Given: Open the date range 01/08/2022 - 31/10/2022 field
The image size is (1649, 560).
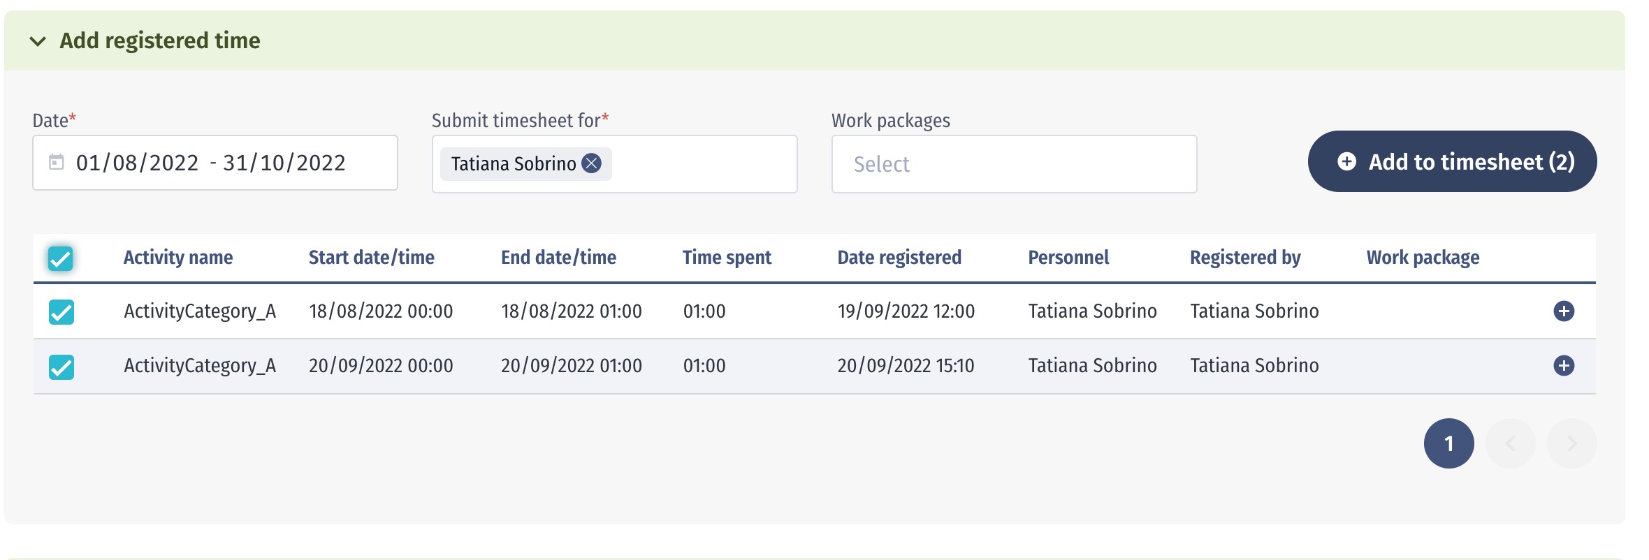Looking at the screenshot, I should [x=215, y=163].
